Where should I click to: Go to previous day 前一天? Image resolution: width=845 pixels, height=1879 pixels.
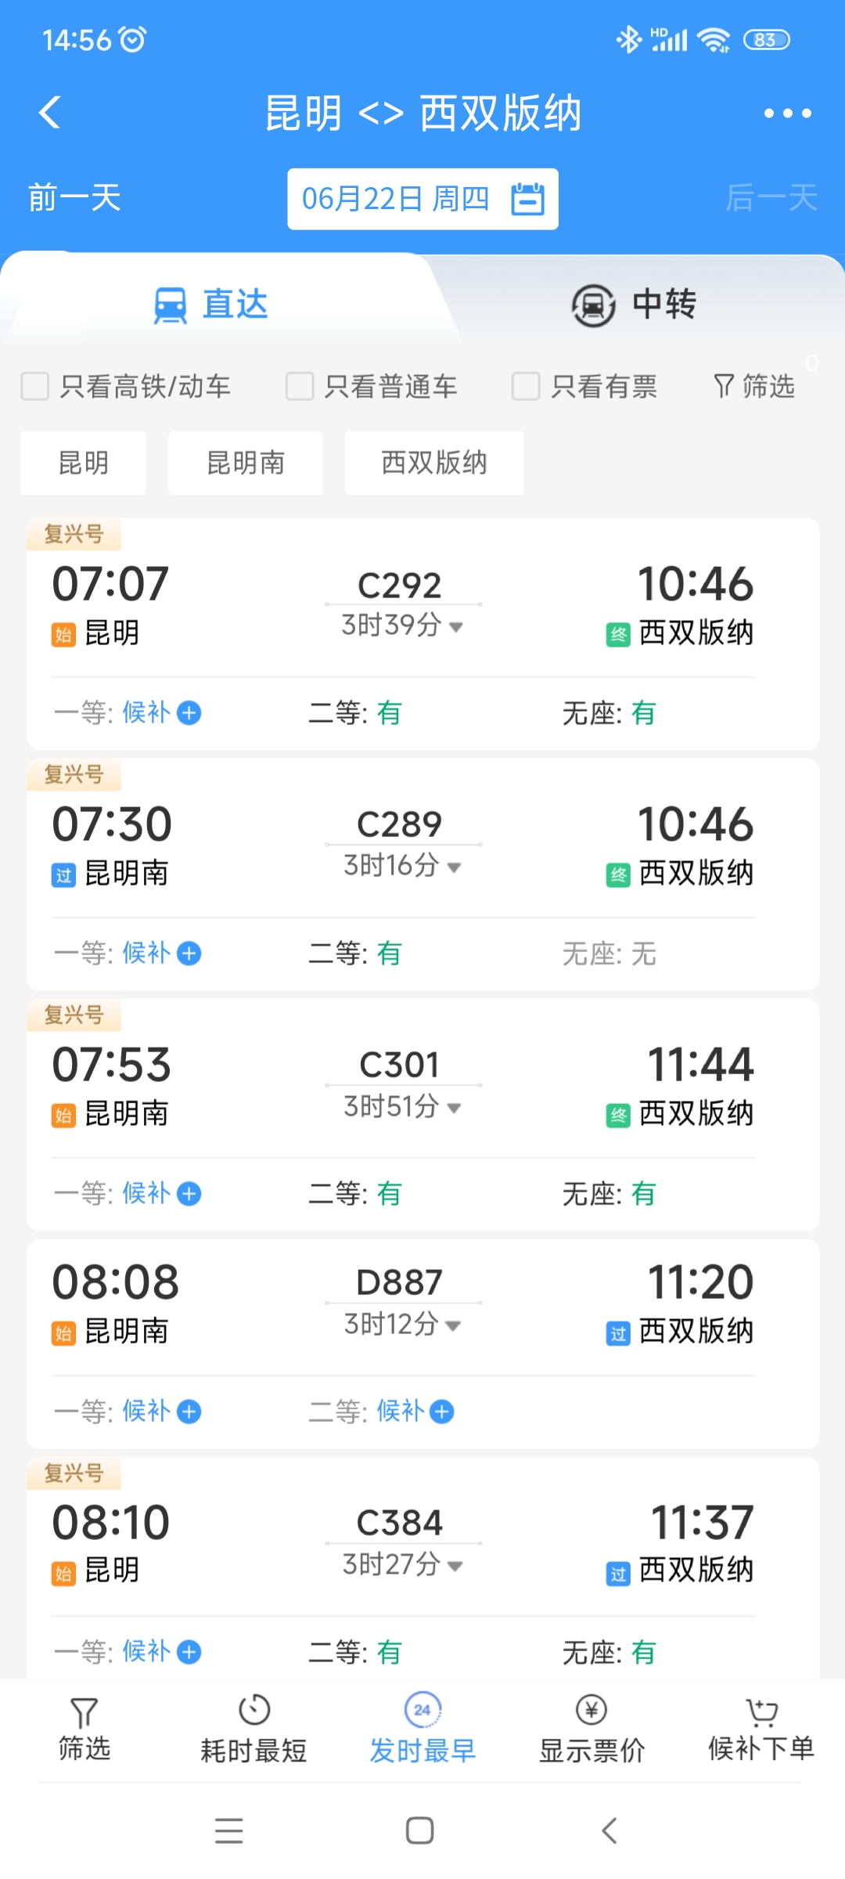(x=74, y=198)
